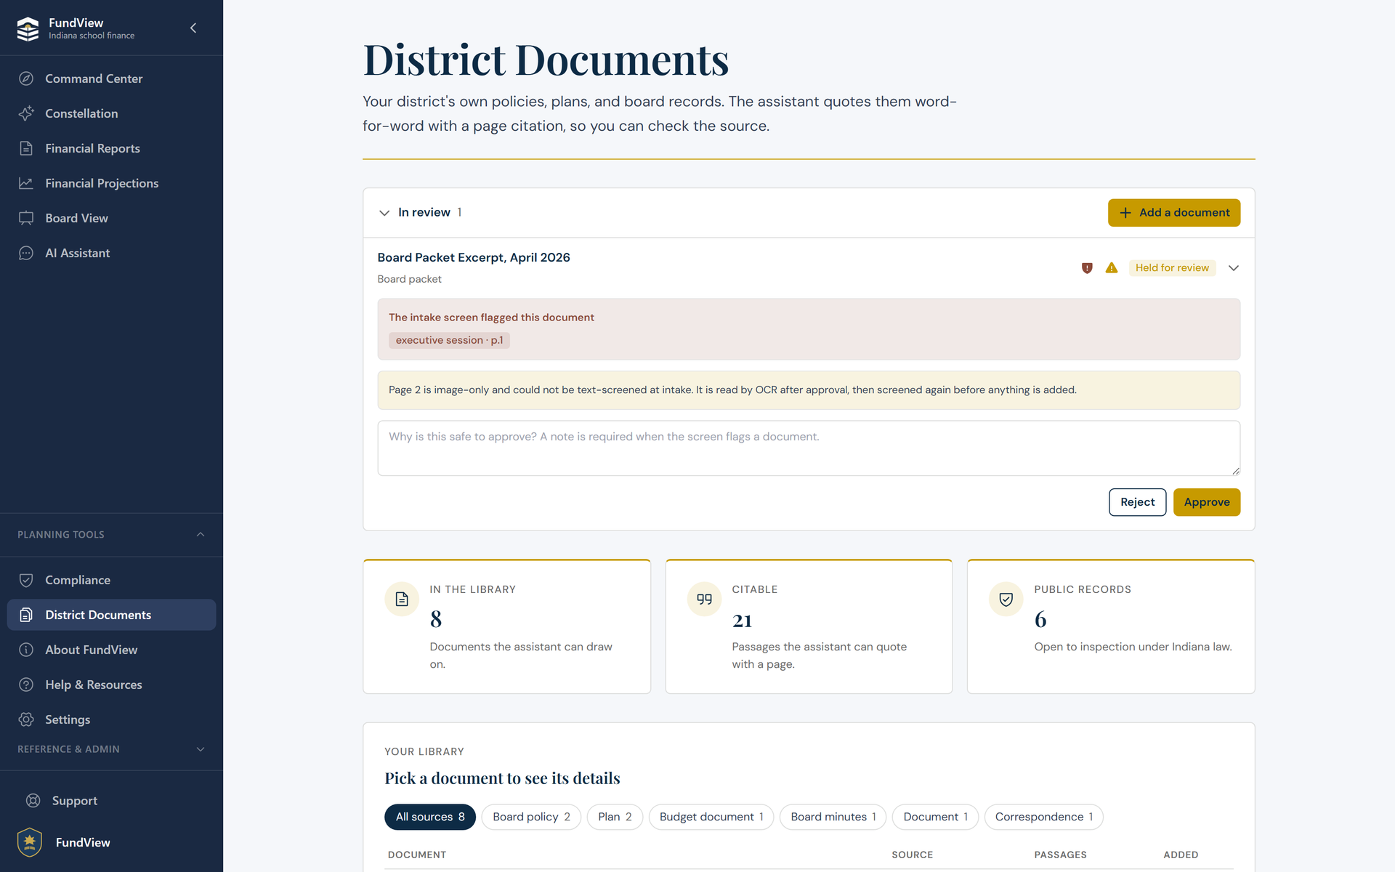The height and width of the screenshot is (872, 1395).
Task: Open About FundView
Action: point(112,650)
